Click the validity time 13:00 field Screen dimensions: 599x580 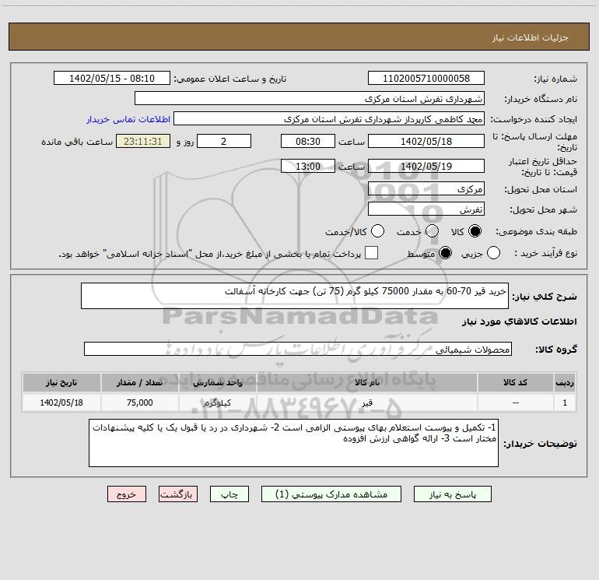pyautogui.click(x=308, y=167)
